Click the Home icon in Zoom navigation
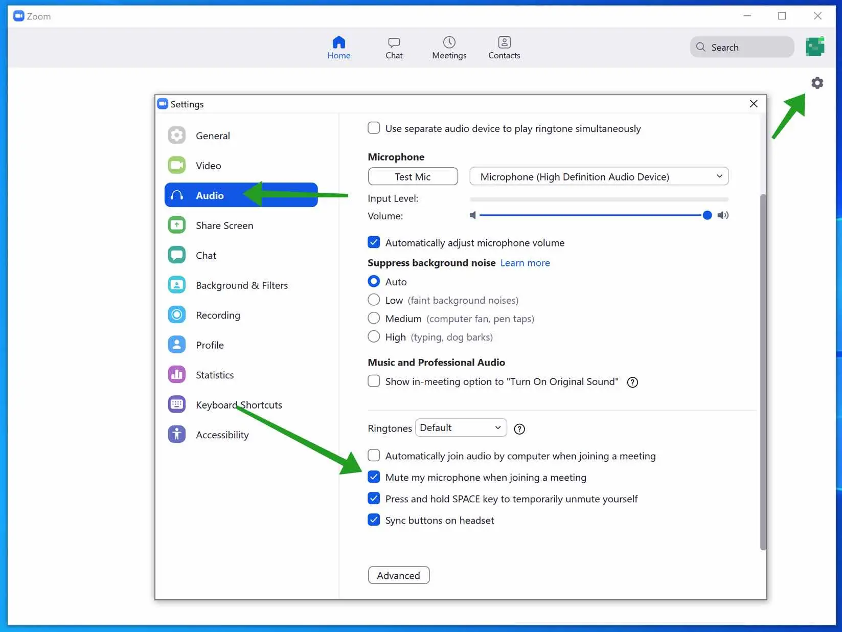This screenshot has height=632, width=842. tap(339, 42)
